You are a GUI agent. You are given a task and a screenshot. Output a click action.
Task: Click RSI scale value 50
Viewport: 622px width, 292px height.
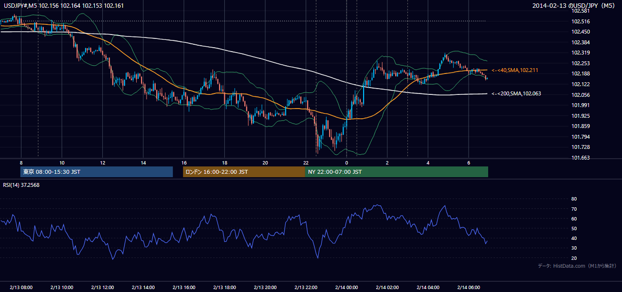pyautogui.click(x=574, y=229)
